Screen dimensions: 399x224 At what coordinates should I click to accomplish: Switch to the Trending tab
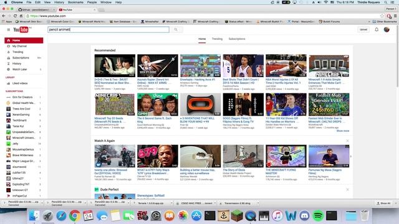(x=217, y=39)
